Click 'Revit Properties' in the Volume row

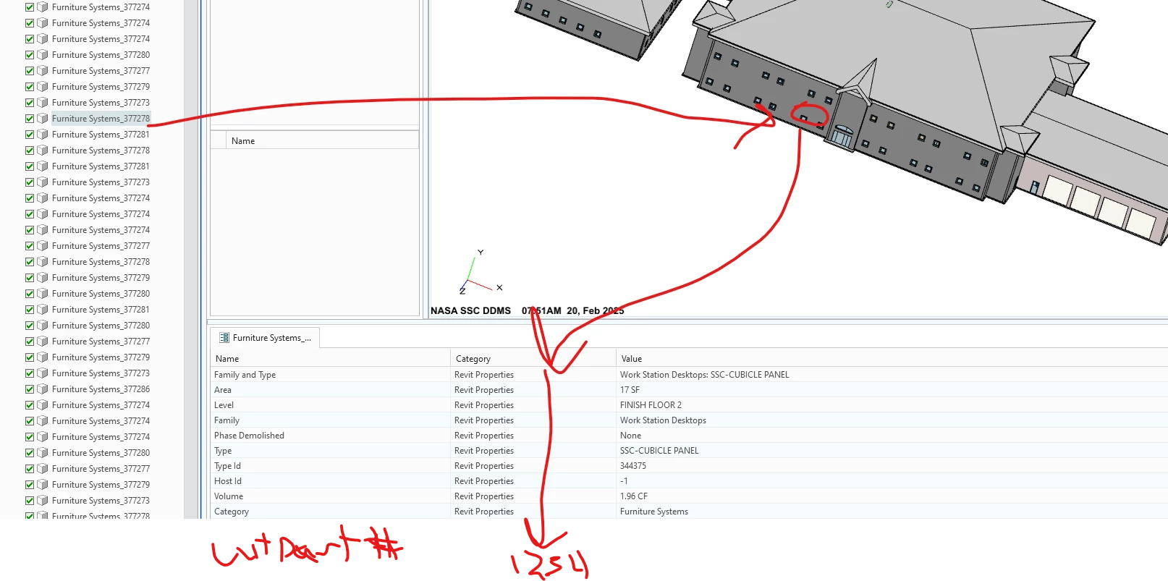[x=484, y=496]
